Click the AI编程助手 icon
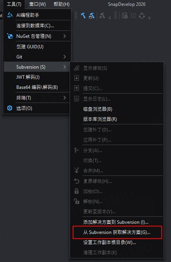The width and height of the screenshot is (171, 262). pyautogui.click(x=10, y=15)
